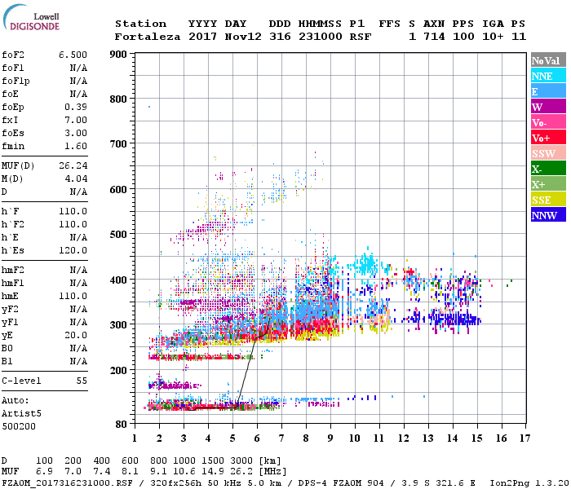Click the fmin value 1.60
Screen dimensions: 571x489
(76, 146)
